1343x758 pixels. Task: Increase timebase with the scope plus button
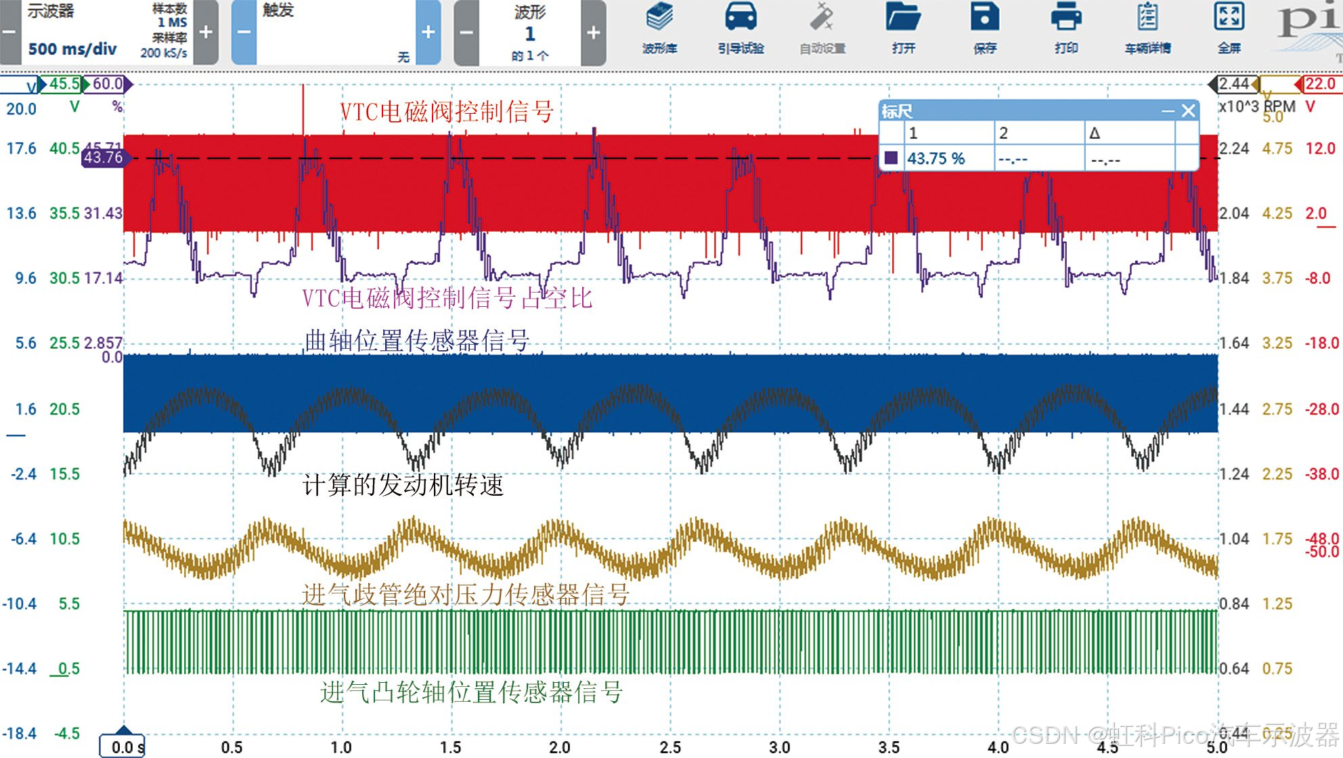[206, 32]
